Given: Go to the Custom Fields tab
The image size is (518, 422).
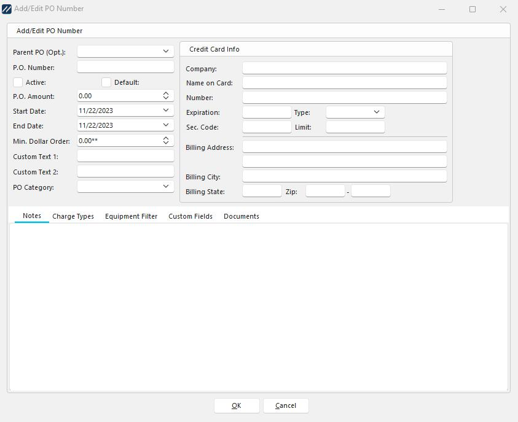Looking at the screenshot, I should (190, 216).
